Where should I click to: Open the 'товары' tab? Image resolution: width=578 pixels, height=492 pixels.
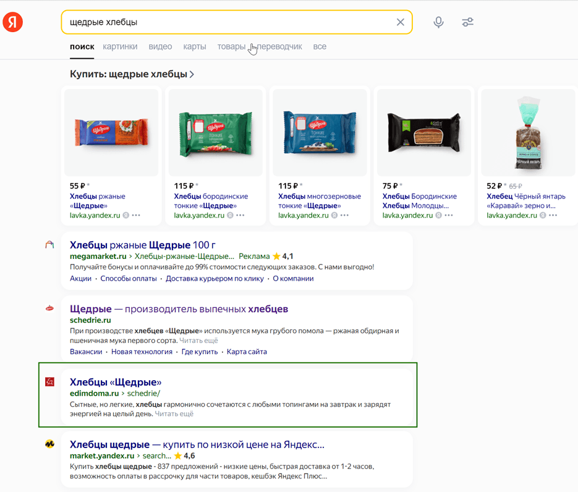click(x=231, y=46)
